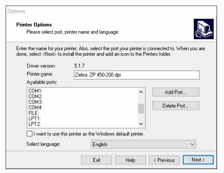
Task: Click in the Printer name field
Action: 137,75
